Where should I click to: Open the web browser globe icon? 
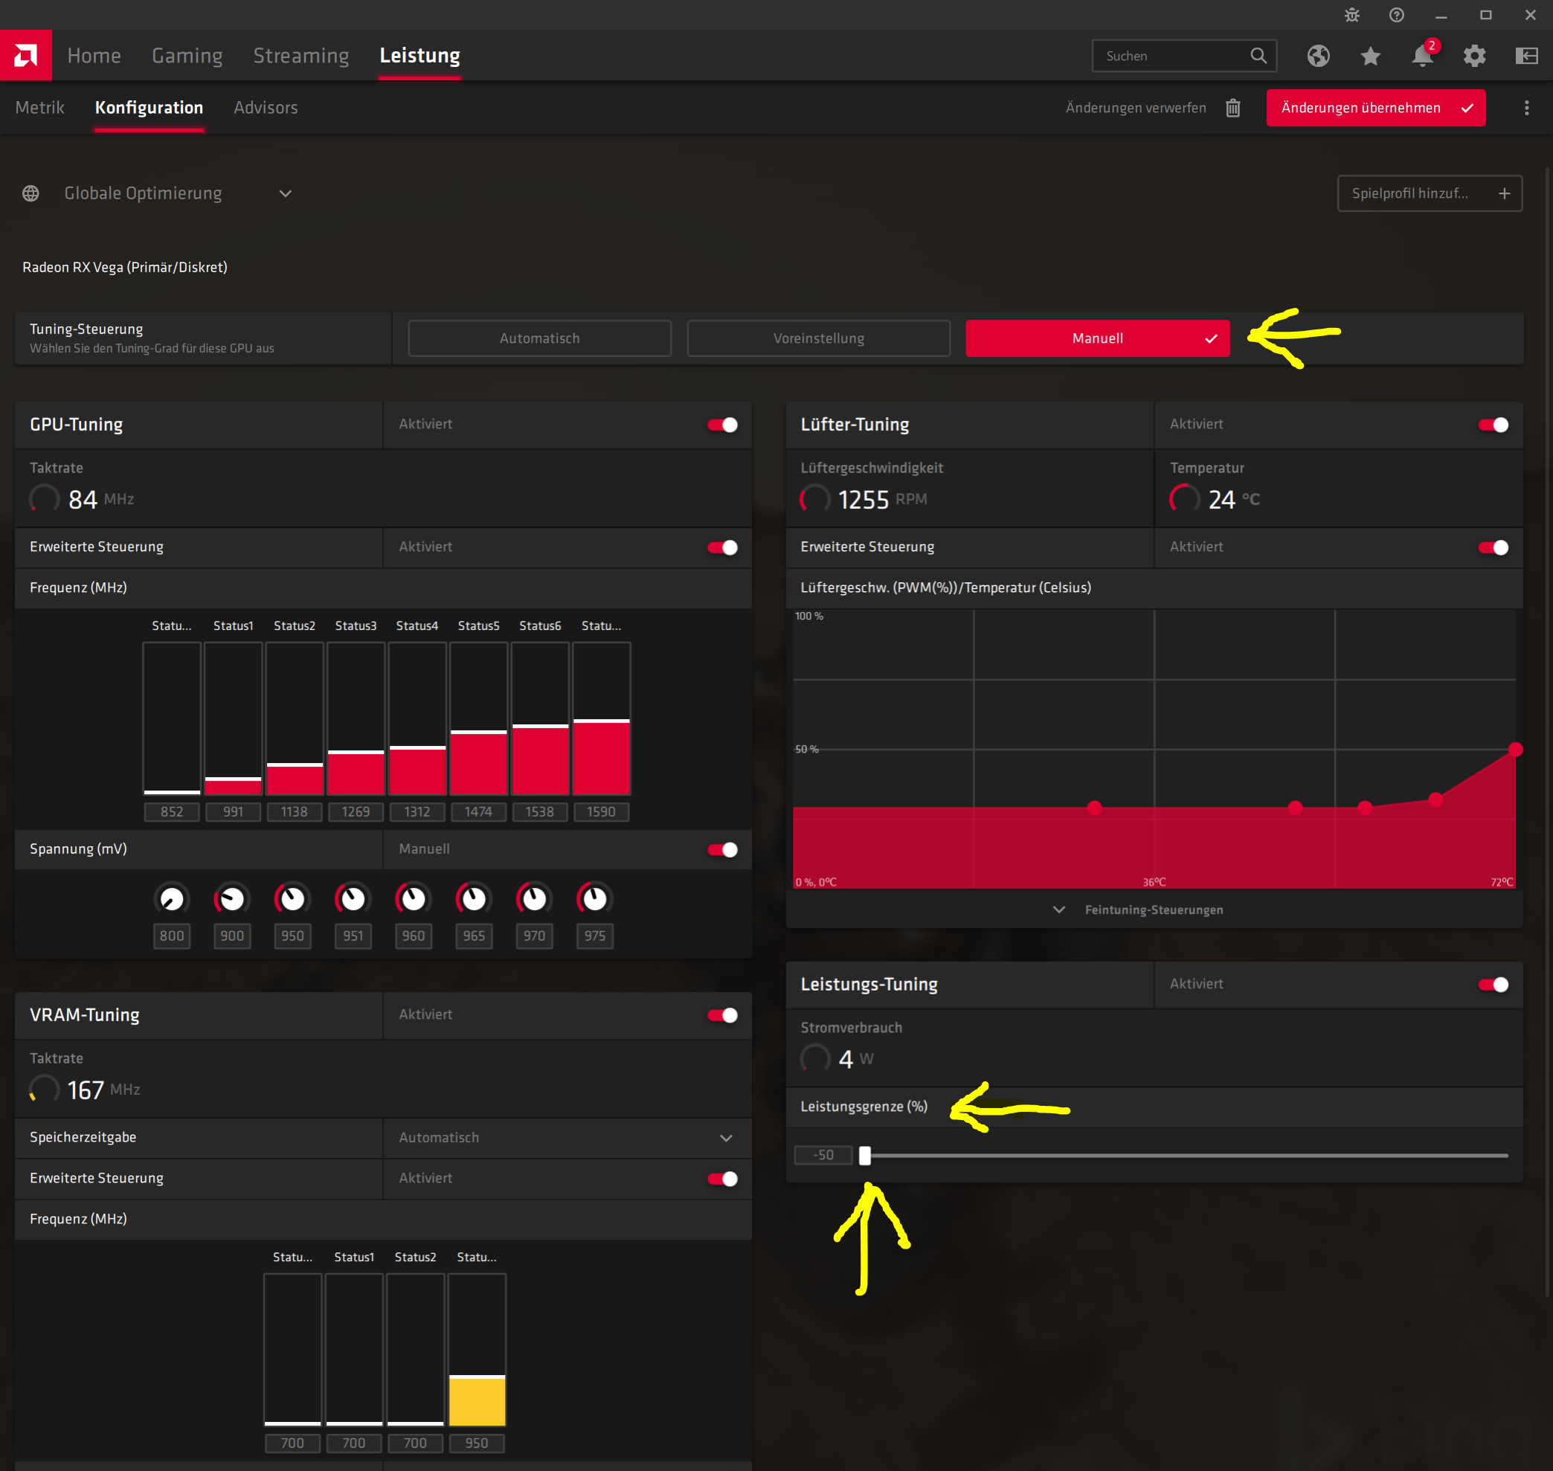pyautogui.click(x=1318, y=56)
